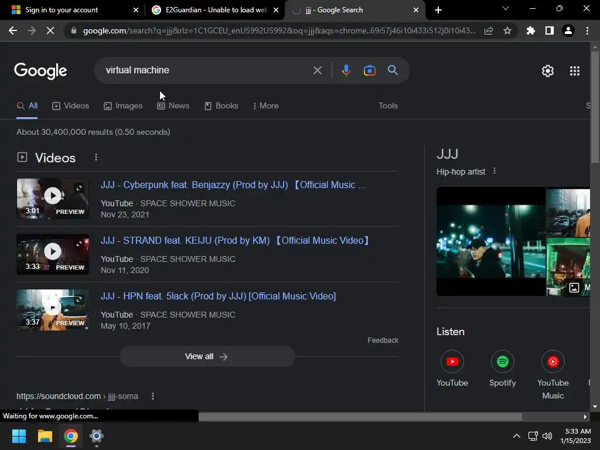Select the All results tab

27,106
